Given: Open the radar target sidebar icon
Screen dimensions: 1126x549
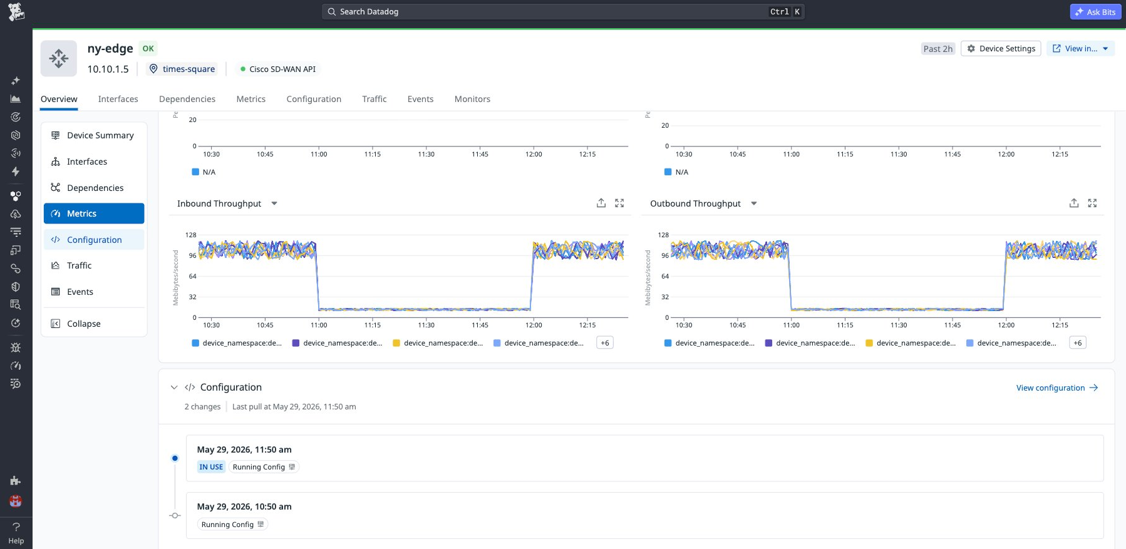Looking at the screenshot, I should click(16, 117).
